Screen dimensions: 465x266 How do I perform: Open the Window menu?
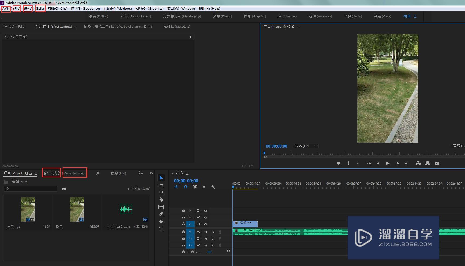click(181, 9)
